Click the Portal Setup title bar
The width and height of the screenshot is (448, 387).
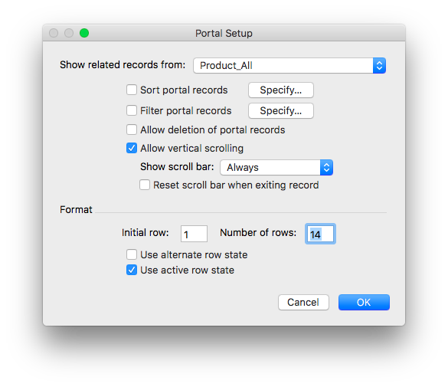coord(224,33)
